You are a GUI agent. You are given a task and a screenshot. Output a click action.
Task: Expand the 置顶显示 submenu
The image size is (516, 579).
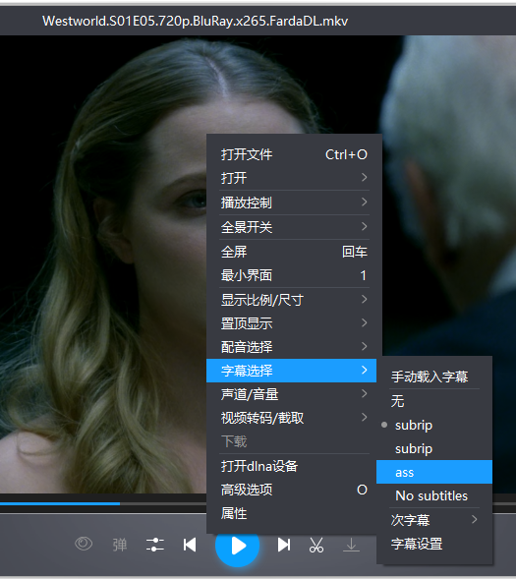(x=294, y=323)
